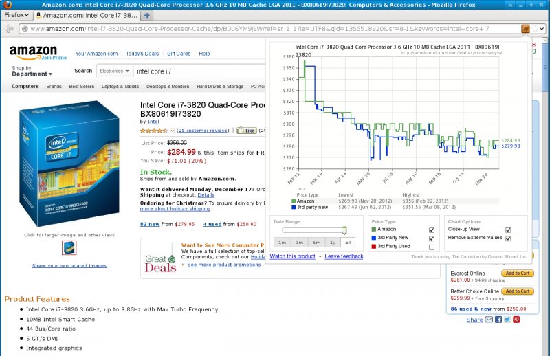Click the Great Deals promo logo

point(161,259)
